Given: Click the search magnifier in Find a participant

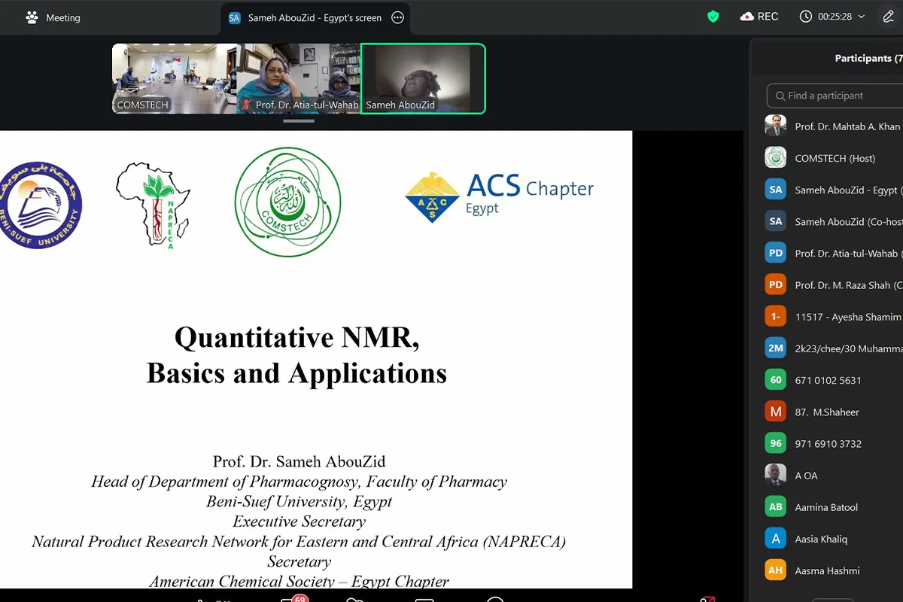Looking at the screenshot, I should tap(780, 96).
